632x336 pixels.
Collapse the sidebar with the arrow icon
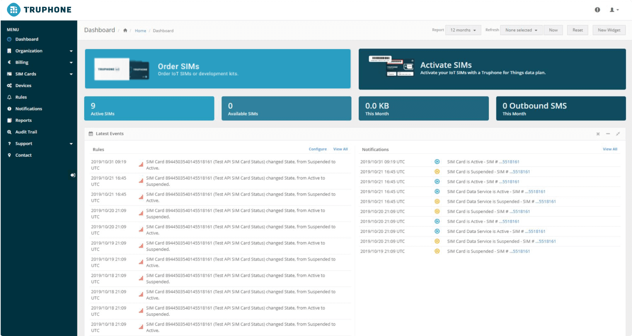73,175
